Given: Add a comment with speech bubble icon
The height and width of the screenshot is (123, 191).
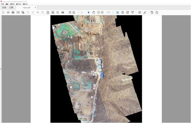Looking at the screenshot, I should tap(140, 12).
